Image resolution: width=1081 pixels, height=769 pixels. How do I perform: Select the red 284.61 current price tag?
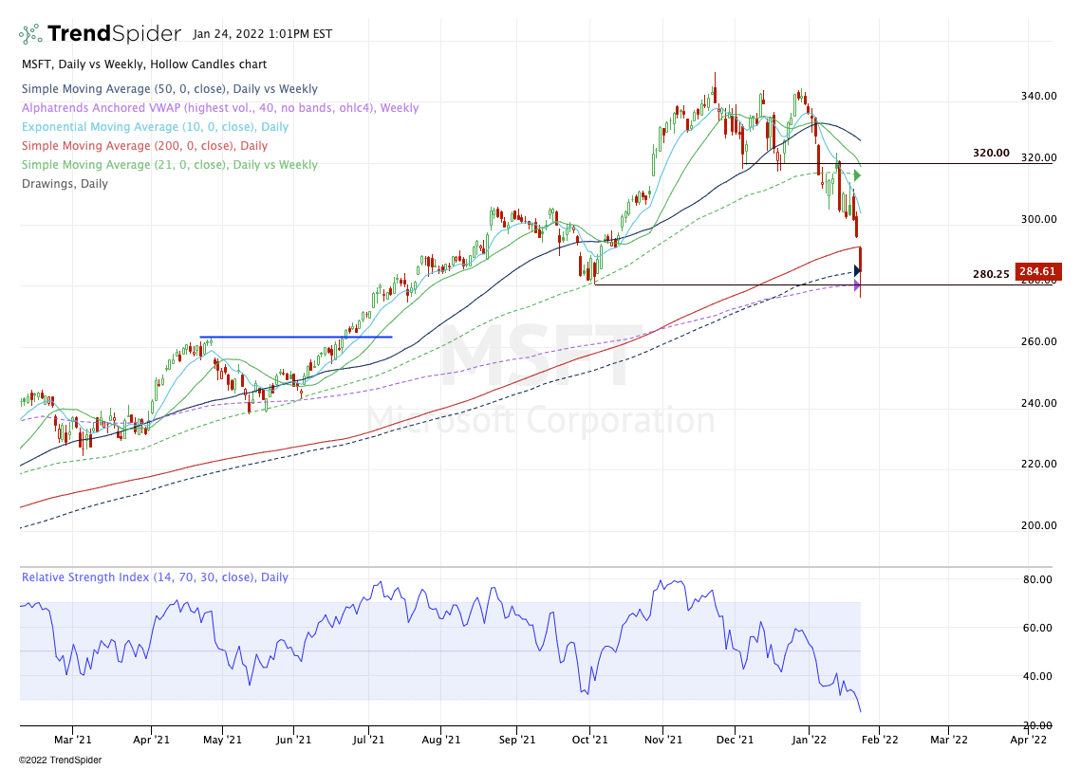pyautogui.click(x=1036, y=272)
